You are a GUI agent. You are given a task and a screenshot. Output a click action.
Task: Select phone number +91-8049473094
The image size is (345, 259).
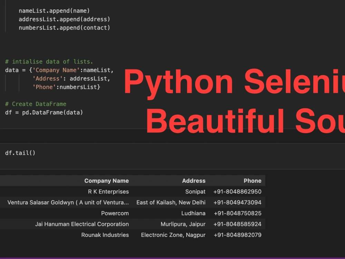pyautogui.click(x=237, y=202)
